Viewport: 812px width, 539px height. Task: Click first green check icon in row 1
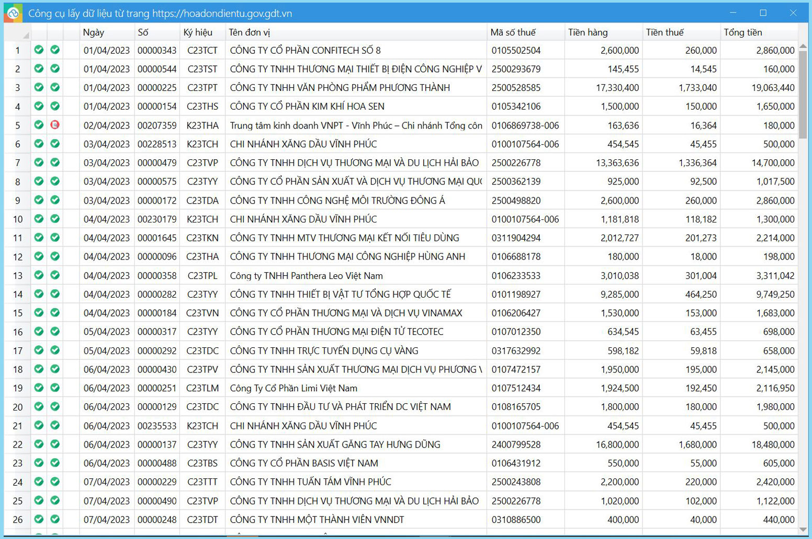pyautogui.click(x=39, y=50)
